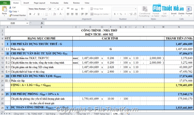Open the Alignment dialog launcher
Viewport: 194px width, 115px height.
[x=110, y=19]
